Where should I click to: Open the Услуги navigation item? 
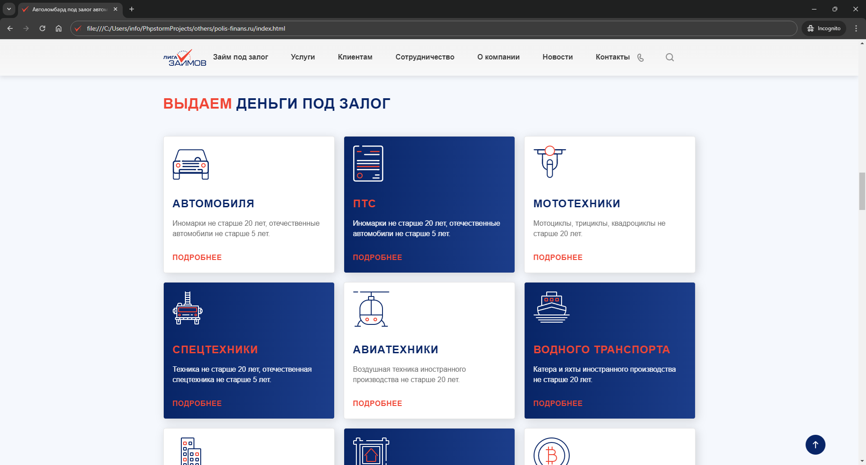click(303, 57)
